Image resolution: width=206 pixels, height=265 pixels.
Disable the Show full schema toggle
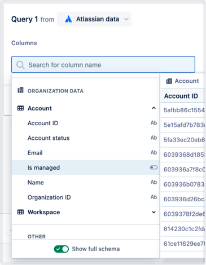click(62, 249)
